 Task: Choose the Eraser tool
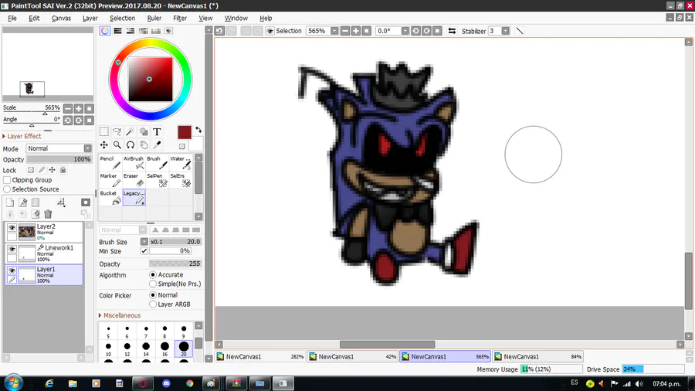[x=134, y=180]
